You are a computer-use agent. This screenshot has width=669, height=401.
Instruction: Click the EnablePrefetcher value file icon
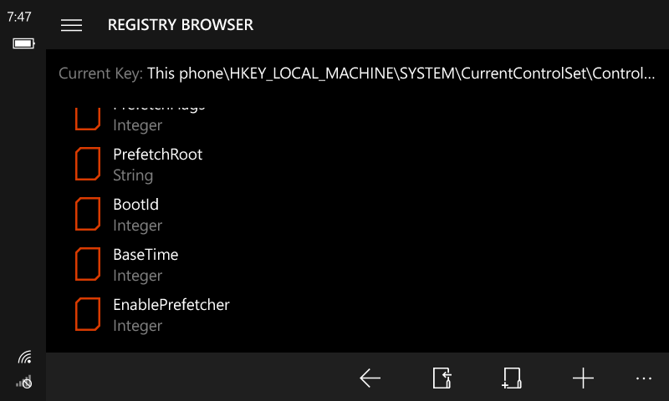point(88,314)
